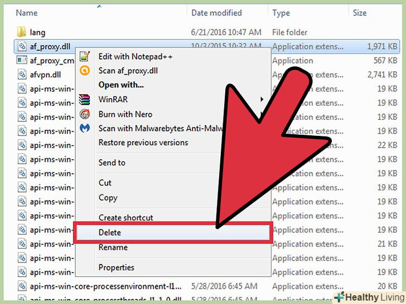Click the Malwarebytes blue icon
Image resolution: width=406 pixels, height=304 pixels.
tap(85, 128)
